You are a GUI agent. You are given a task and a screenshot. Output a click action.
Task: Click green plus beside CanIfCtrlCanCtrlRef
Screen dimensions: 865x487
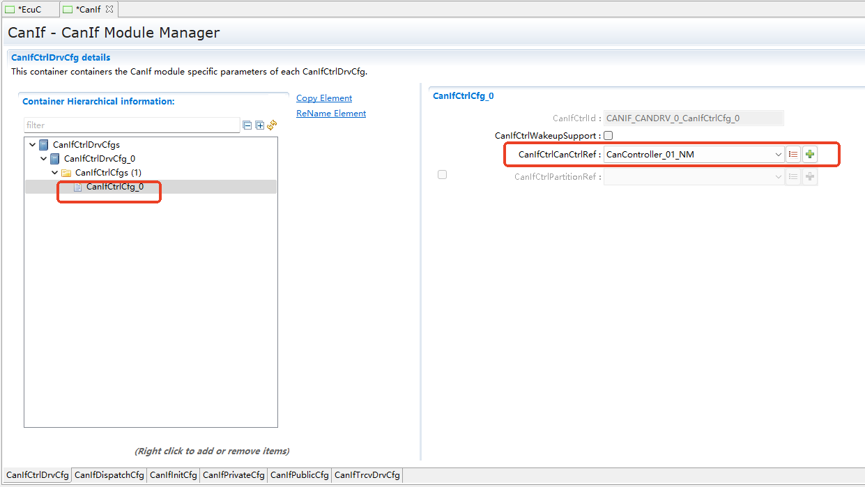(809, 155)
